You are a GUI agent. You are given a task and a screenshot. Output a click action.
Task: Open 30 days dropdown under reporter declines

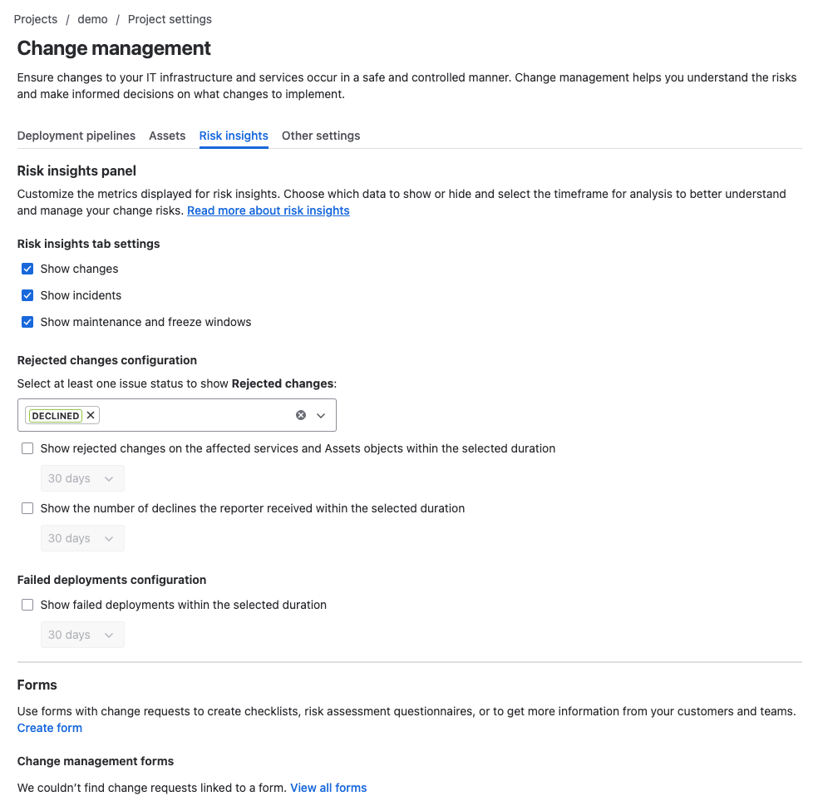point(82,538)
